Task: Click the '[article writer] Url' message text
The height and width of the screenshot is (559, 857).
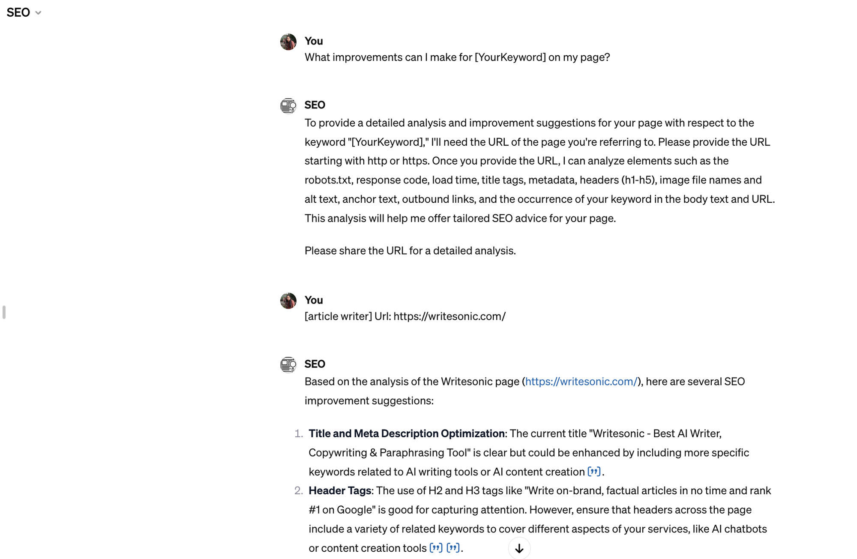Action: click(x=405, y=316)
